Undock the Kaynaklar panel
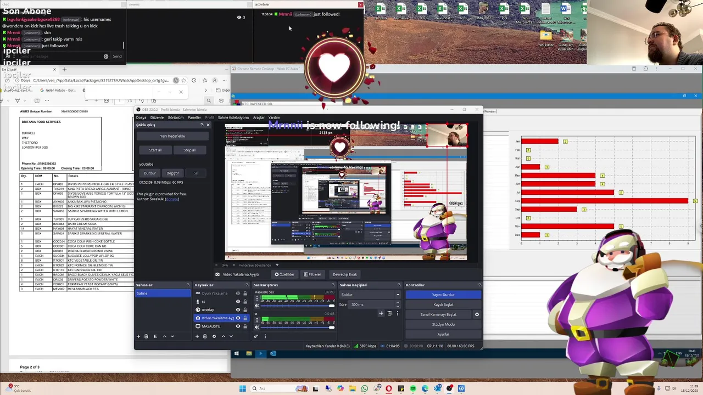703x395 pixels. [x=247, y=285]
